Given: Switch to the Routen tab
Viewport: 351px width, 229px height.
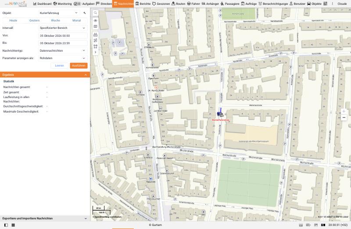Looking at the screenshot, I should coord(179,4).
